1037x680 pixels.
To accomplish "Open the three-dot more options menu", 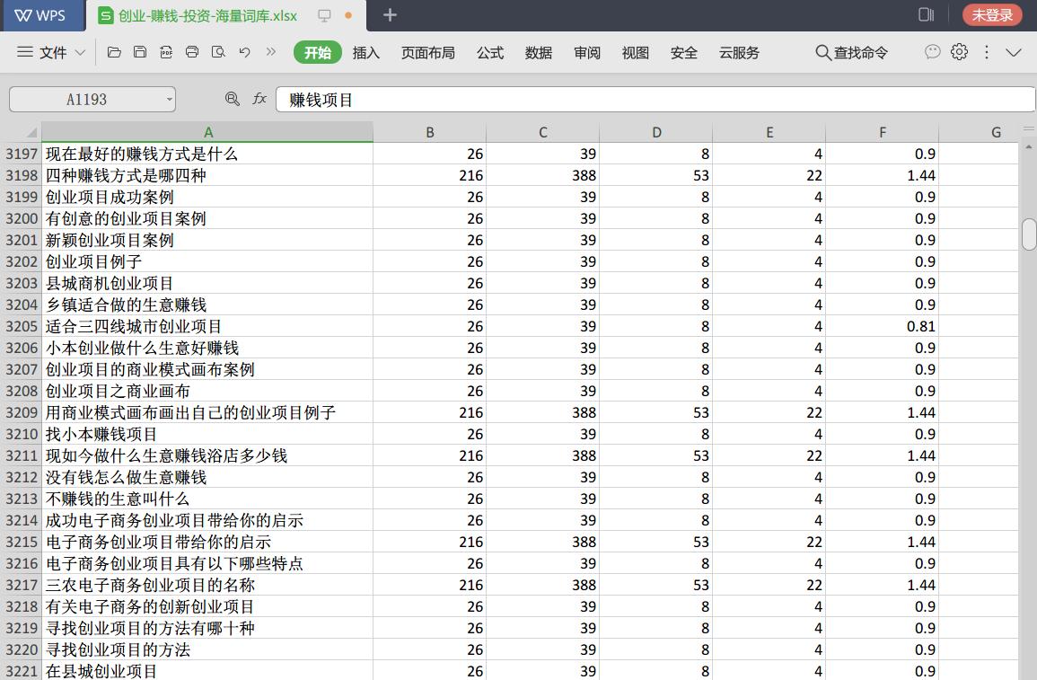I will click(x=986, y=51).
